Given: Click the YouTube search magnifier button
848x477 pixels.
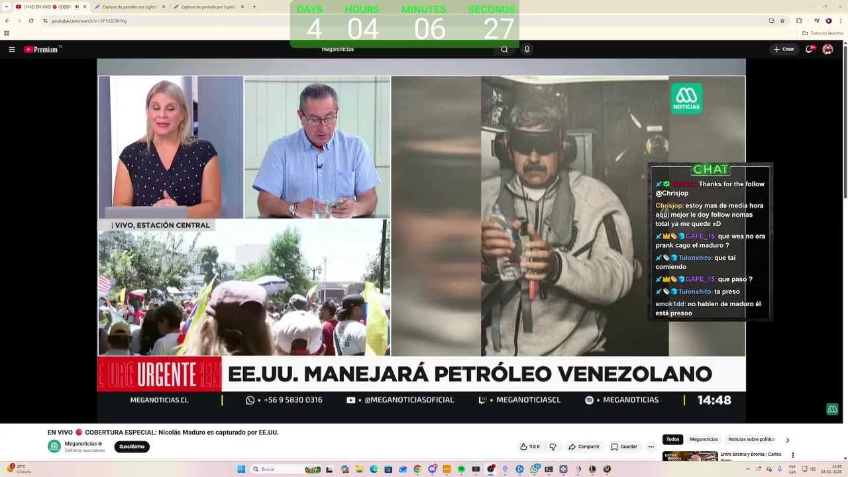Looking at the screenshot, I should (504, 49).
